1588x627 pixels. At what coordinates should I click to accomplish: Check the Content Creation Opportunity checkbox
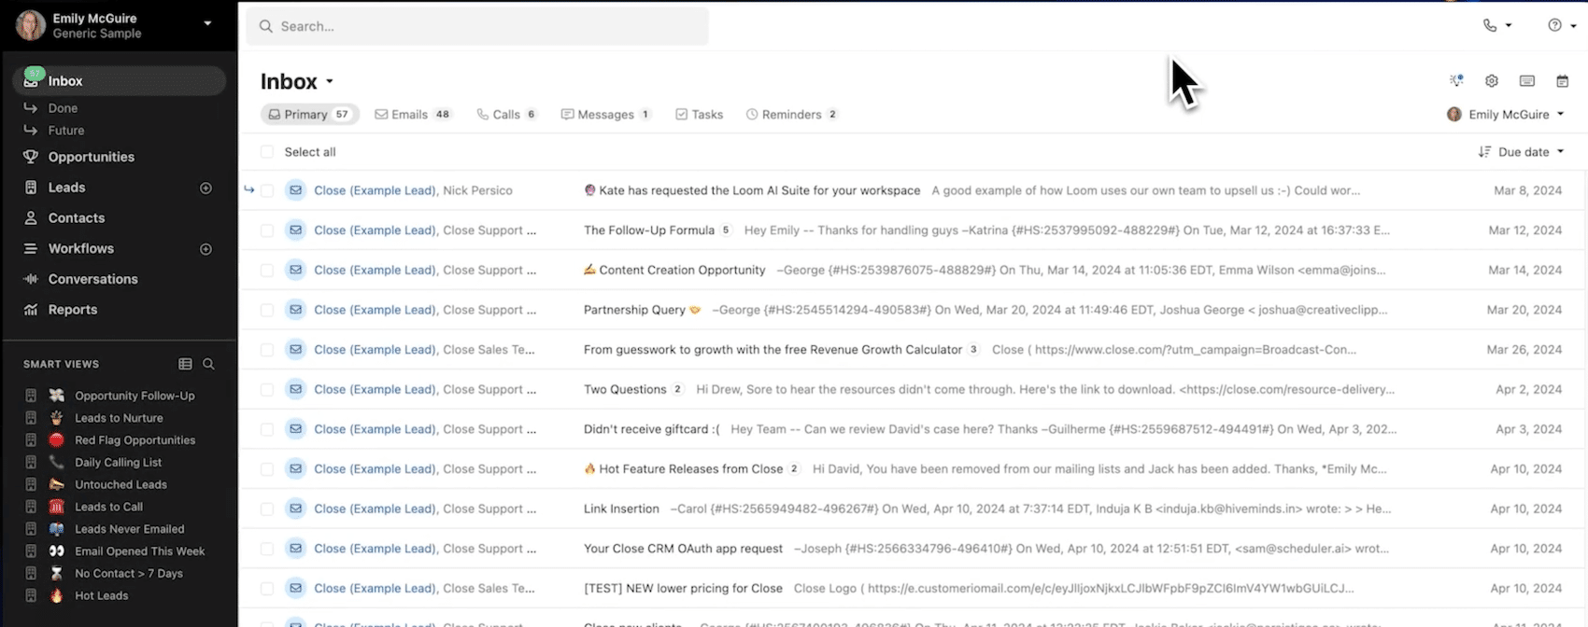click(x=267, y=271)
